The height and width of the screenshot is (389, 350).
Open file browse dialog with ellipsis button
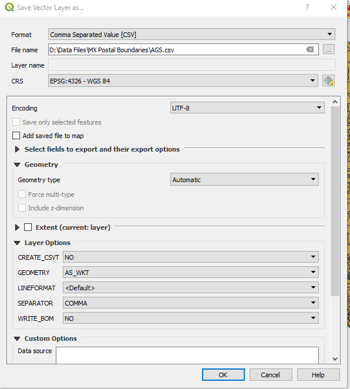tap(329, 49)
